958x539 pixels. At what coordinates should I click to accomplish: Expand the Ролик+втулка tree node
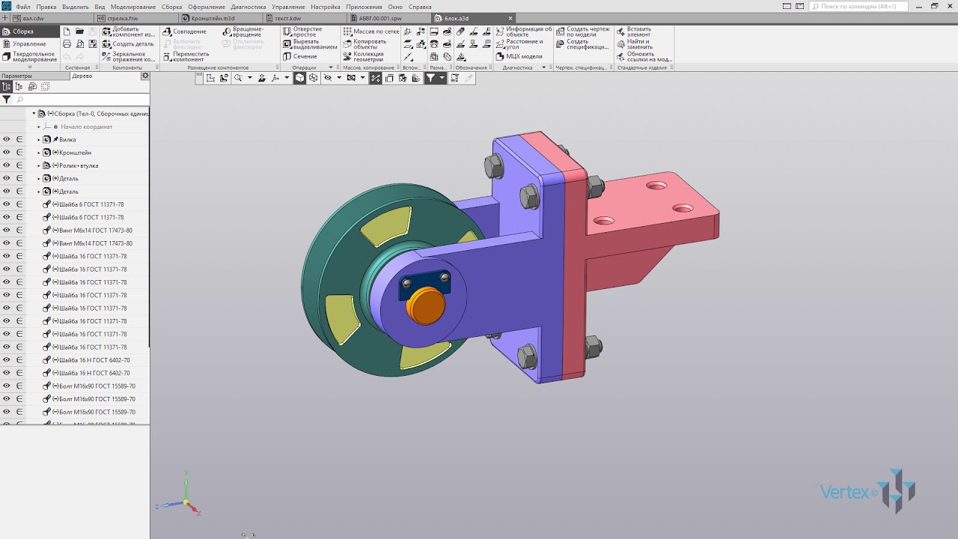pos(39,165)
